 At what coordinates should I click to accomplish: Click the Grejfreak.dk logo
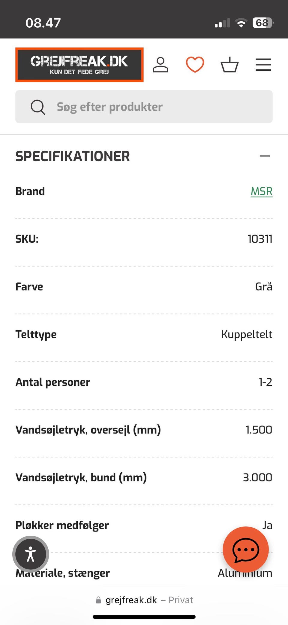(x=79, y=65)
